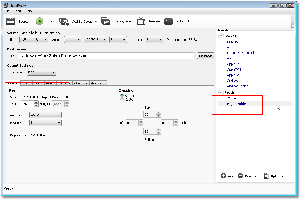Click the HandBrake app icon in title bar
The height and width of the screenshot is (200, 301).
[6, 5]
